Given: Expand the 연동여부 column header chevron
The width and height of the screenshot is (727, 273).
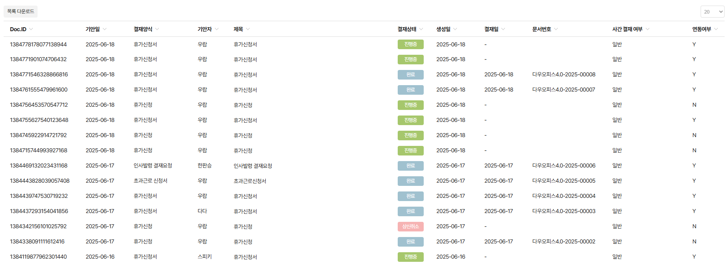Looking at the screenshot, I should [x=716, y=29].
